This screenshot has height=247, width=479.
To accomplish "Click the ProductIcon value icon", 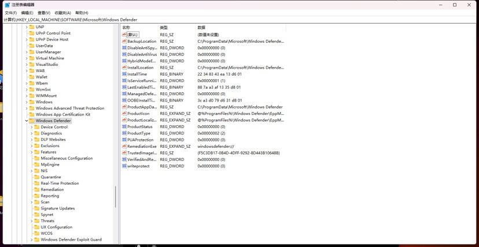I will pyautogui.click(x=124, y=113).
